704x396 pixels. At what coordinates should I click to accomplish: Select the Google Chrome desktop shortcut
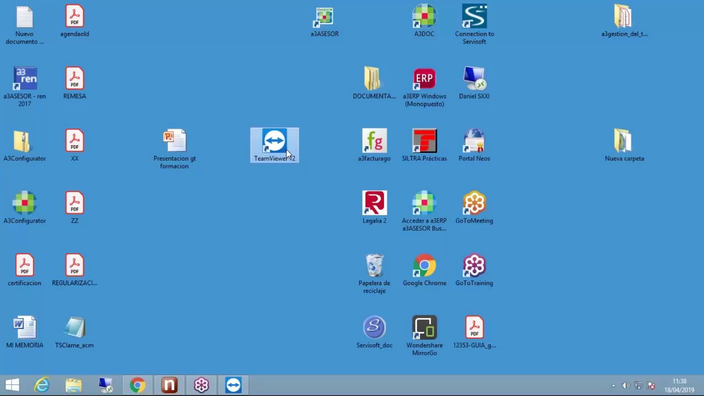coord(424,270)
